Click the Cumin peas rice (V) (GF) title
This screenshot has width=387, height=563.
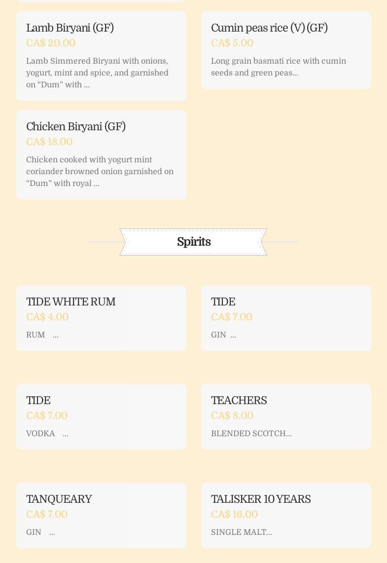click(x=269, y=28)
